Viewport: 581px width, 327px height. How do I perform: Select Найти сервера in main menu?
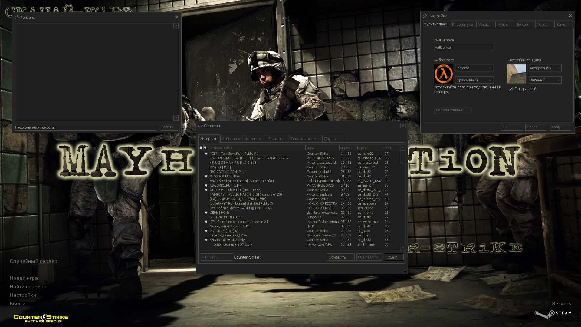coord(28,287)
